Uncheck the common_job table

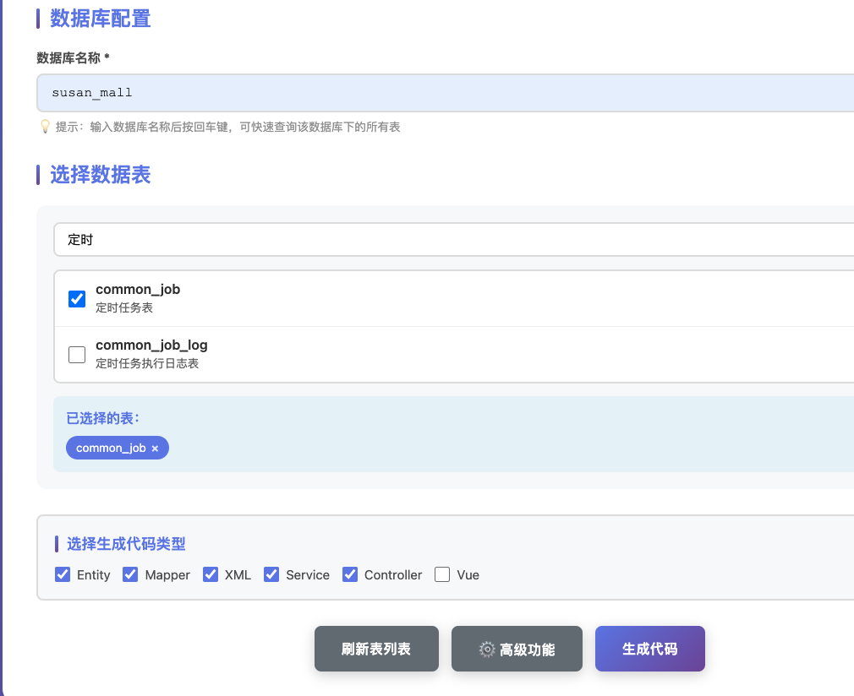77,299
